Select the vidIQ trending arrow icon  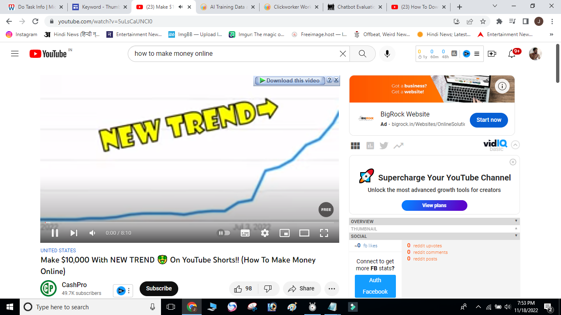coord(398,146)
